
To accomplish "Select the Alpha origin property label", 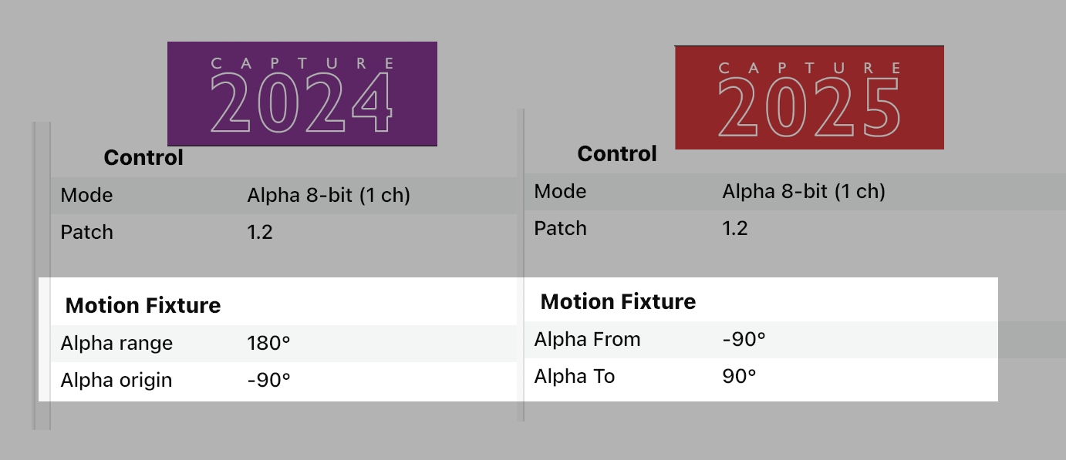I will point(116,381).
